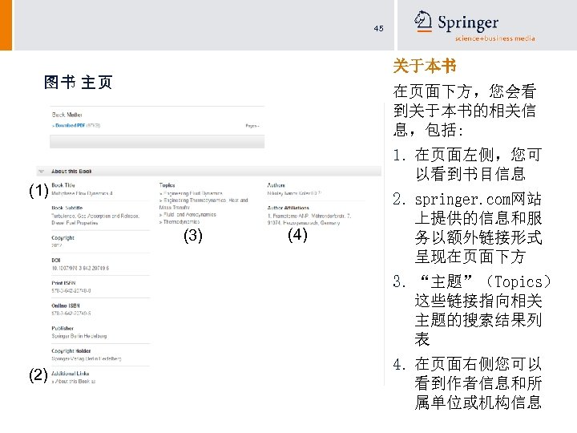Image resolution: width=577 pixels, height=433 pixels.
Task: Click the Pages label in Back Matter row
Action: click(252, 126)
